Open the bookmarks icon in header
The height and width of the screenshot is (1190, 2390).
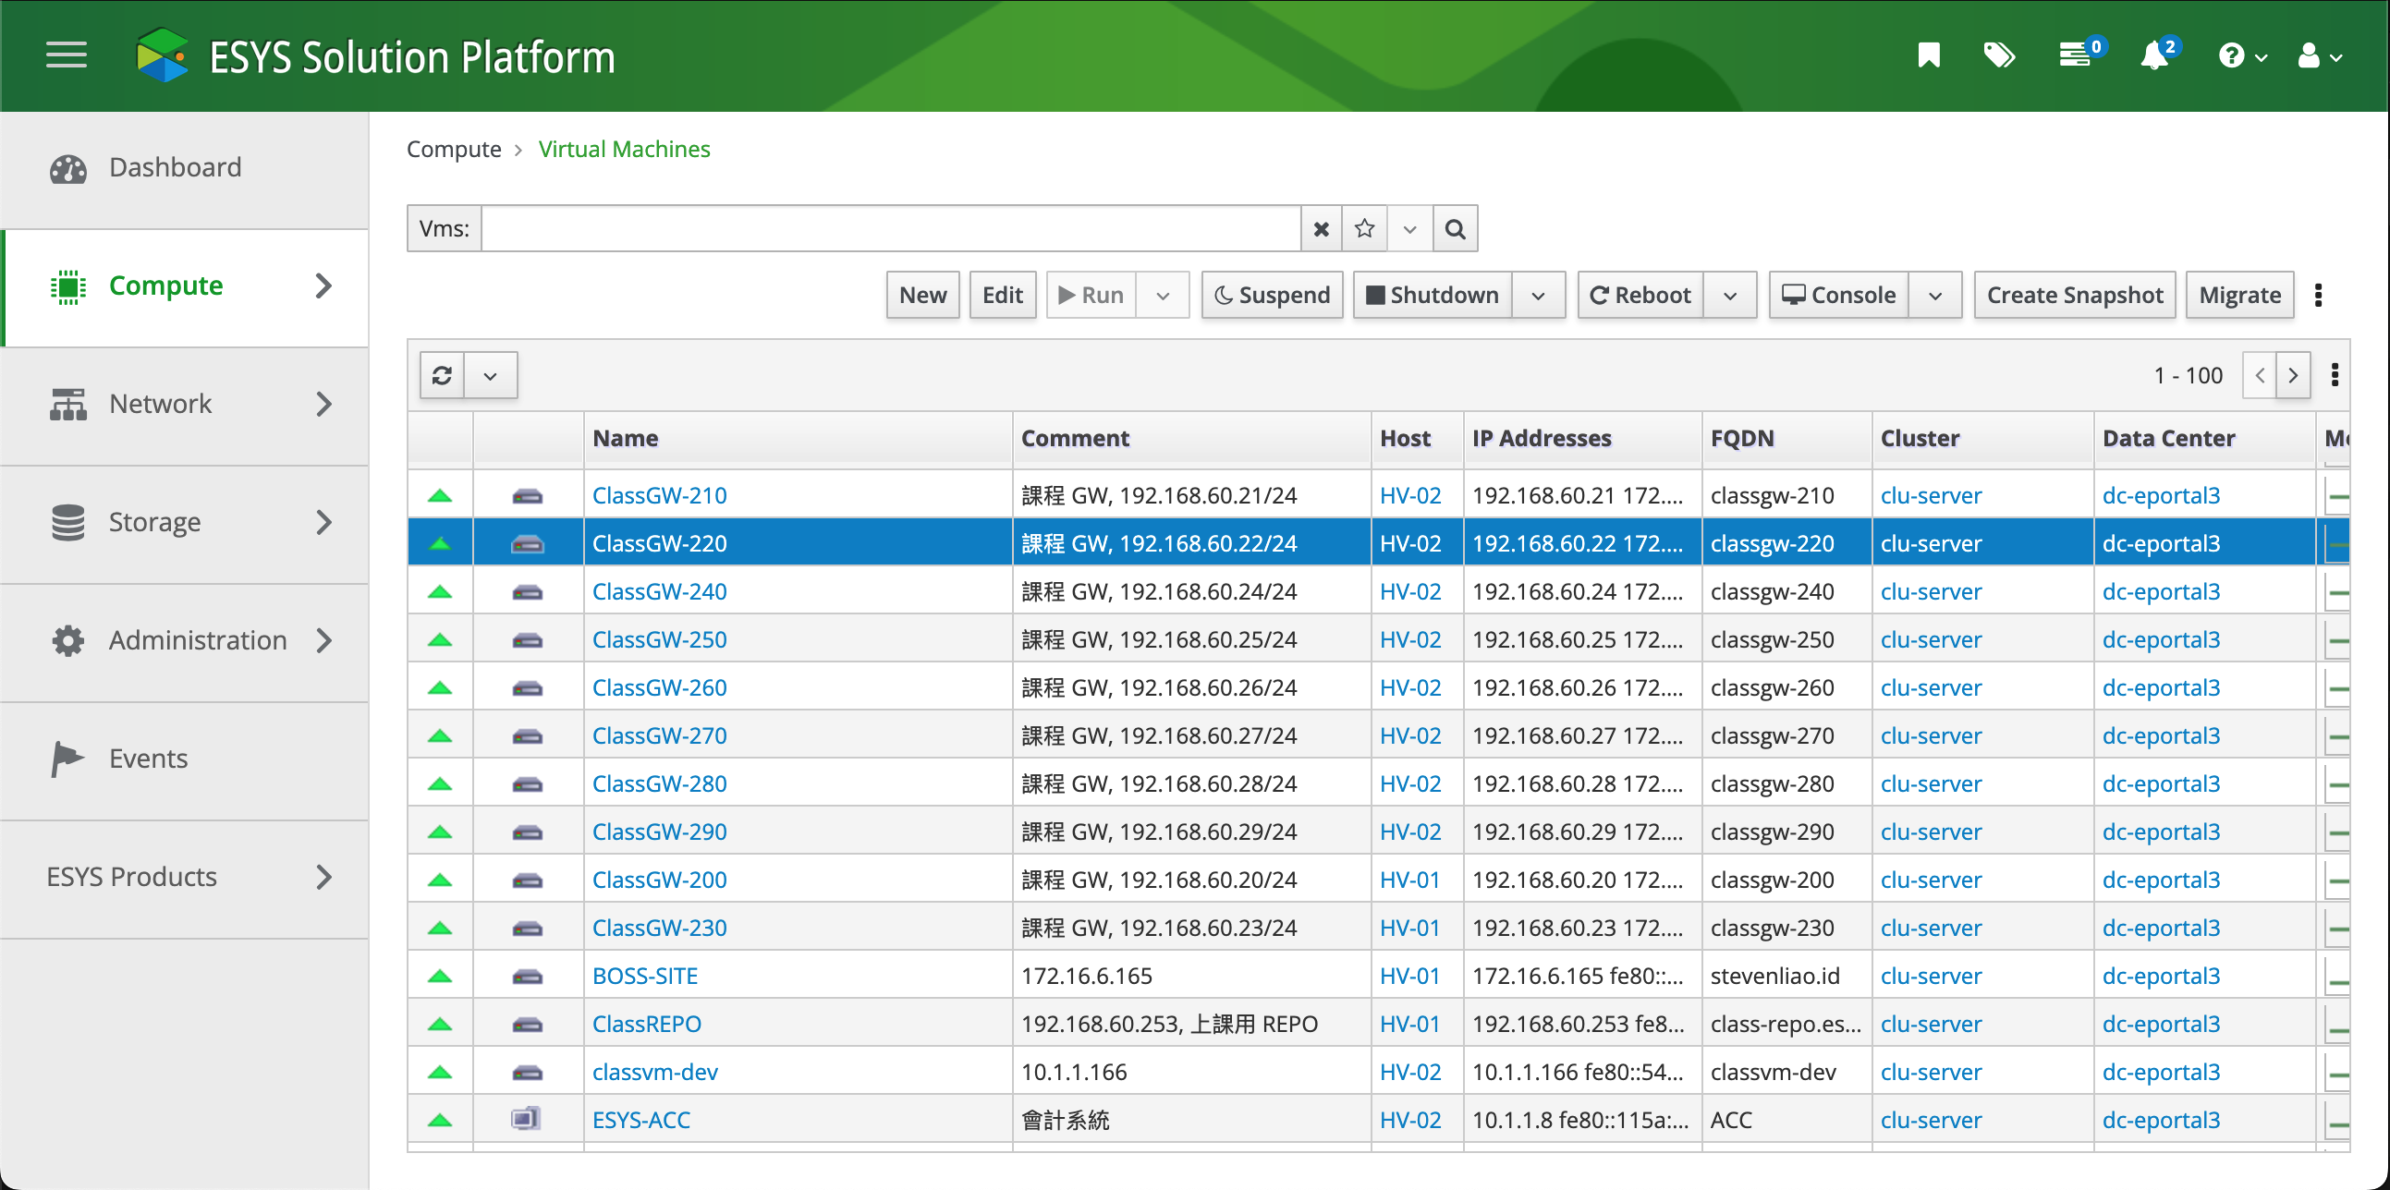point(1929,55)
